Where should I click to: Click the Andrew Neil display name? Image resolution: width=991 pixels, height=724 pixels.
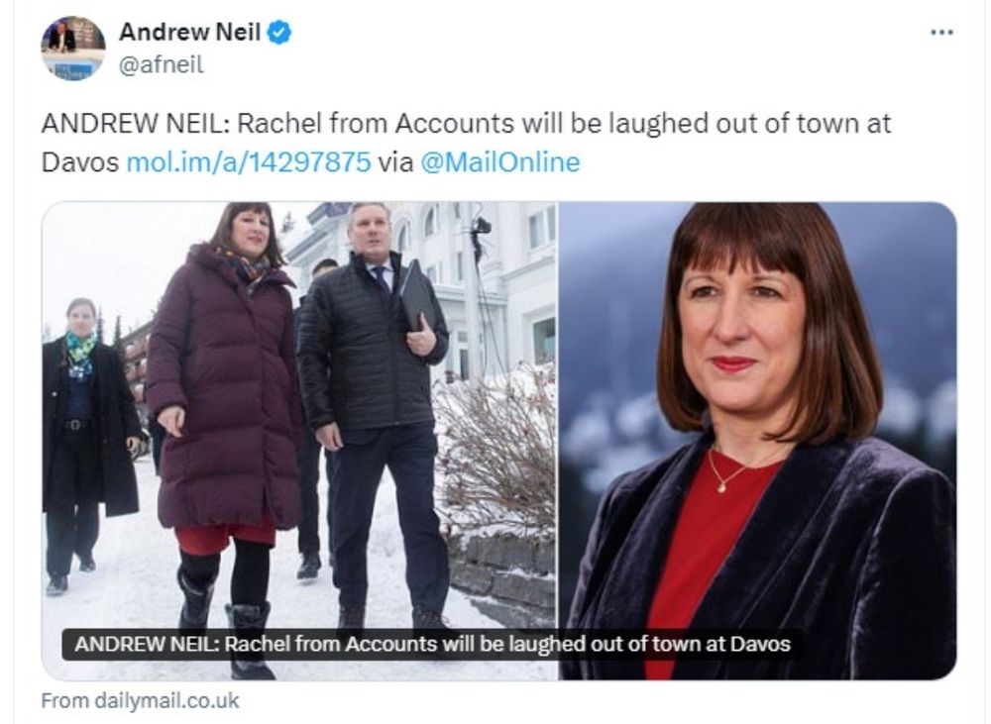189,32
